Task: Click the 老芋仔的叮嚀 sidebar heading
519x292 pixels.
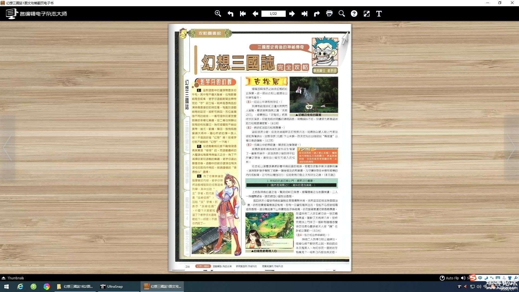Action: click(216, 82)
